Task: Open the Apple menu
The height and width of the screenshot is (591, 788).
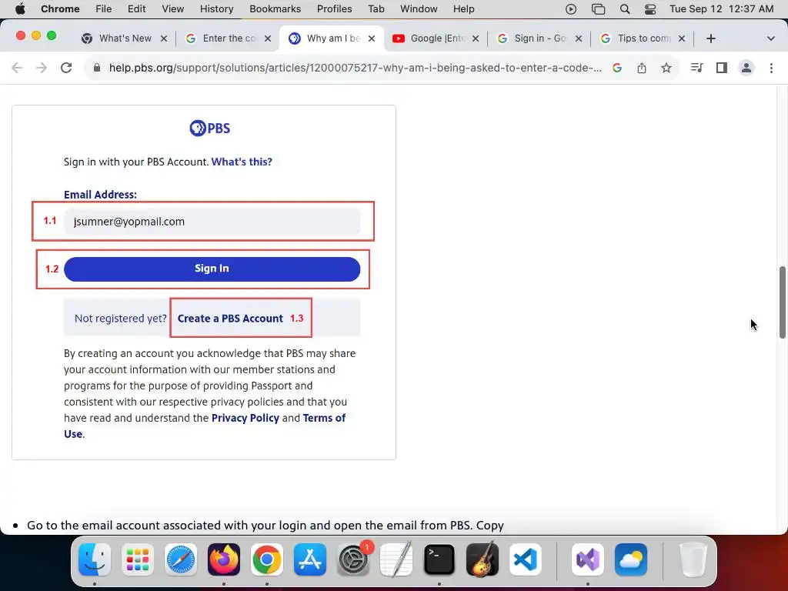Action: 20,9
